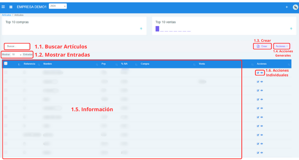Sort table by Venta column
Screen dimensions: 299x160
(x=202, y=64)
